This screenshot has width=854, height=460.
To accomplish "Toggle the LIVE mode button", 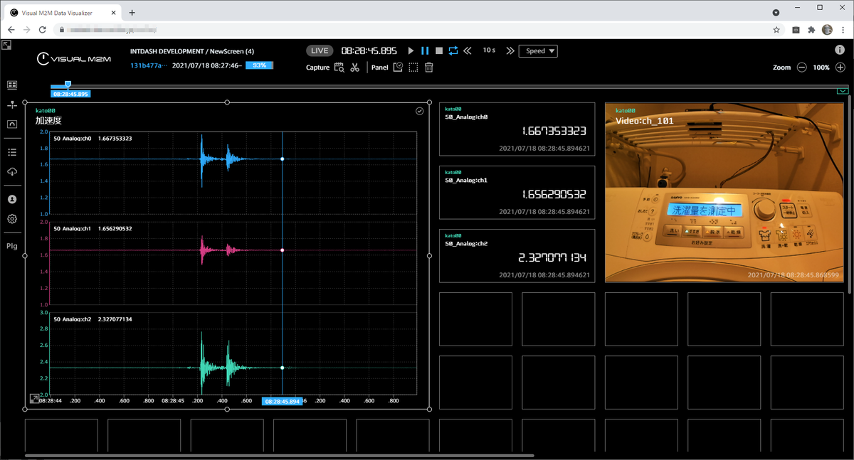I will tap(320, 50).
